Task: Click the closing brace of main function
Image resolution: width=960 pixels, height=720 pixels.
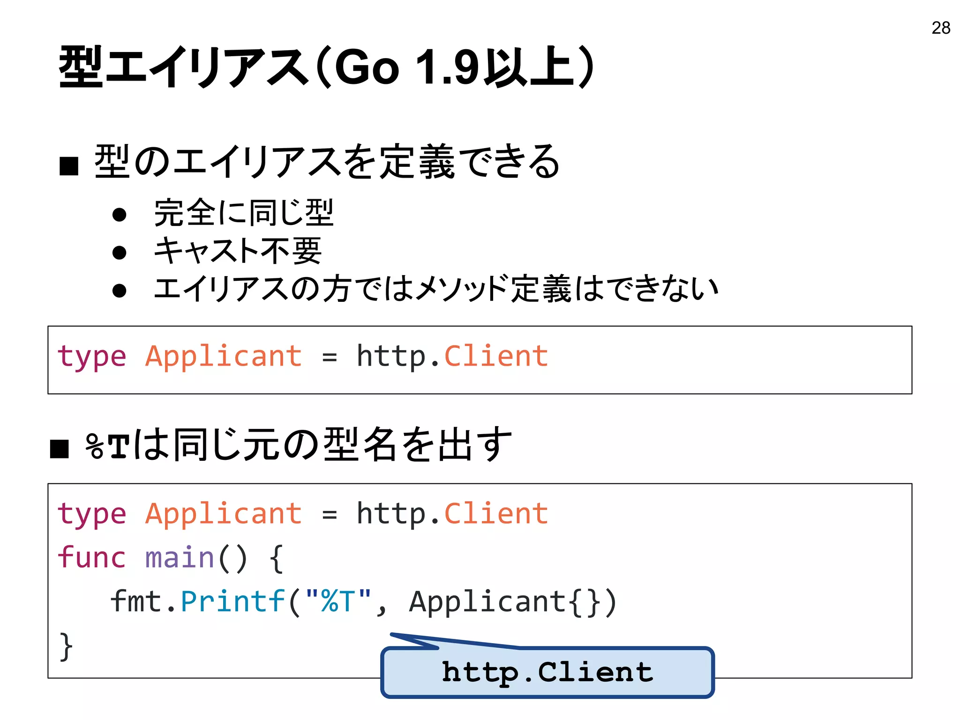Action: tap(66, 646)
